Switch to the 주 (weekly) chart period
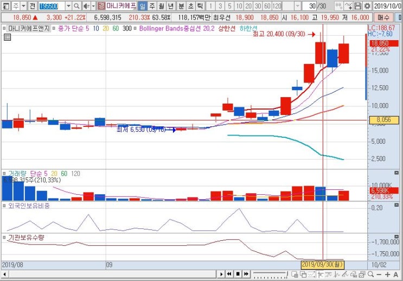Image resolution: width=403 pixels, height=281 pixels. [152, 6]
